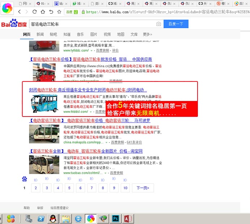Click the undo/restore closed tab icon
The width and height of the screenshot is (250, 224).
tap(51, 12)
